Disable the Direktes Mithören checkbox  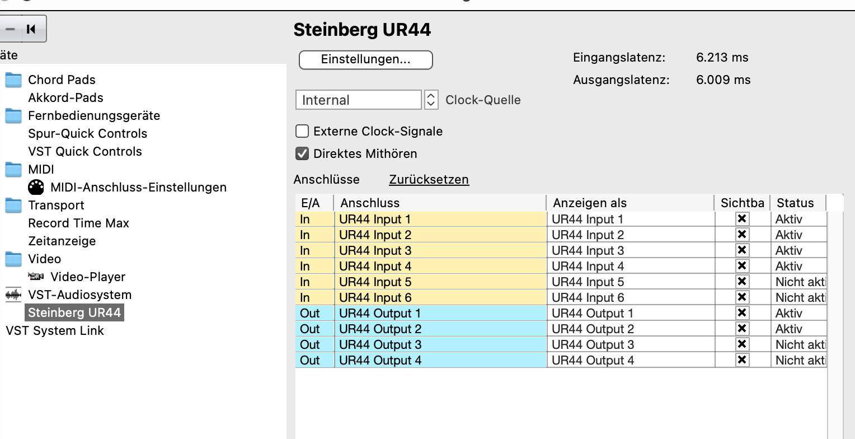point(302,153)
